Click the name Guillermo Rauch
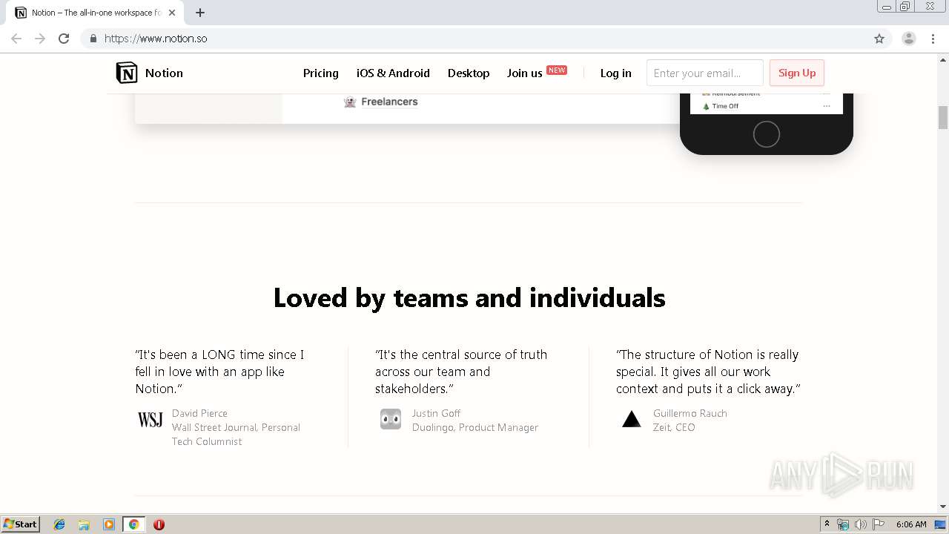Screen dimensions: 949x534 click(x=690, y=413)
